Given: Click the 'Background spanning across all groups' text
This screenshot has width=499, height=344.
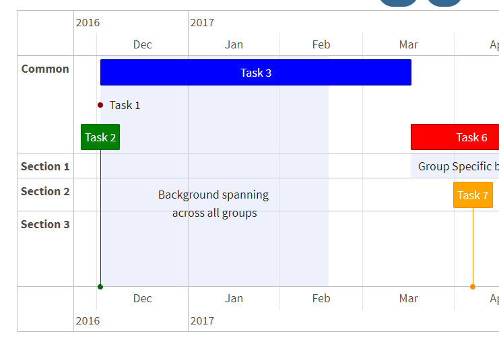Looking at the screenshot, I should pyautogui.click(x=213, y=204).
